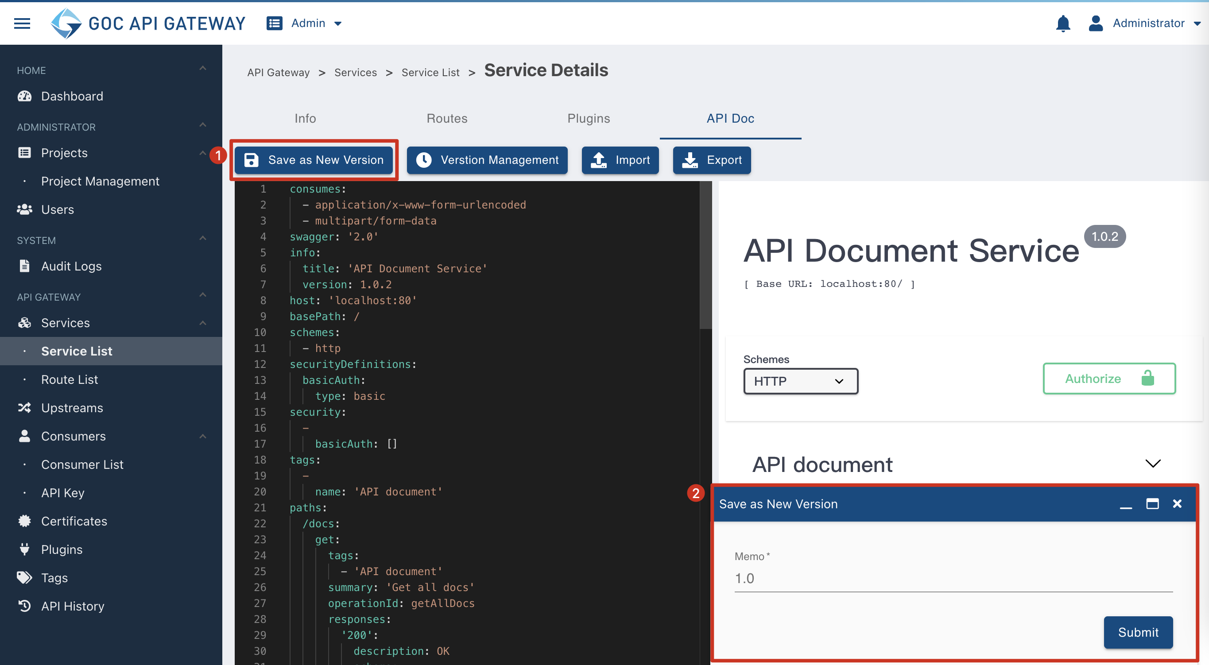This screenshot has height=665, width=1209.
Task: Open Project Management in the sidebar
Action: tap(111, 181)
